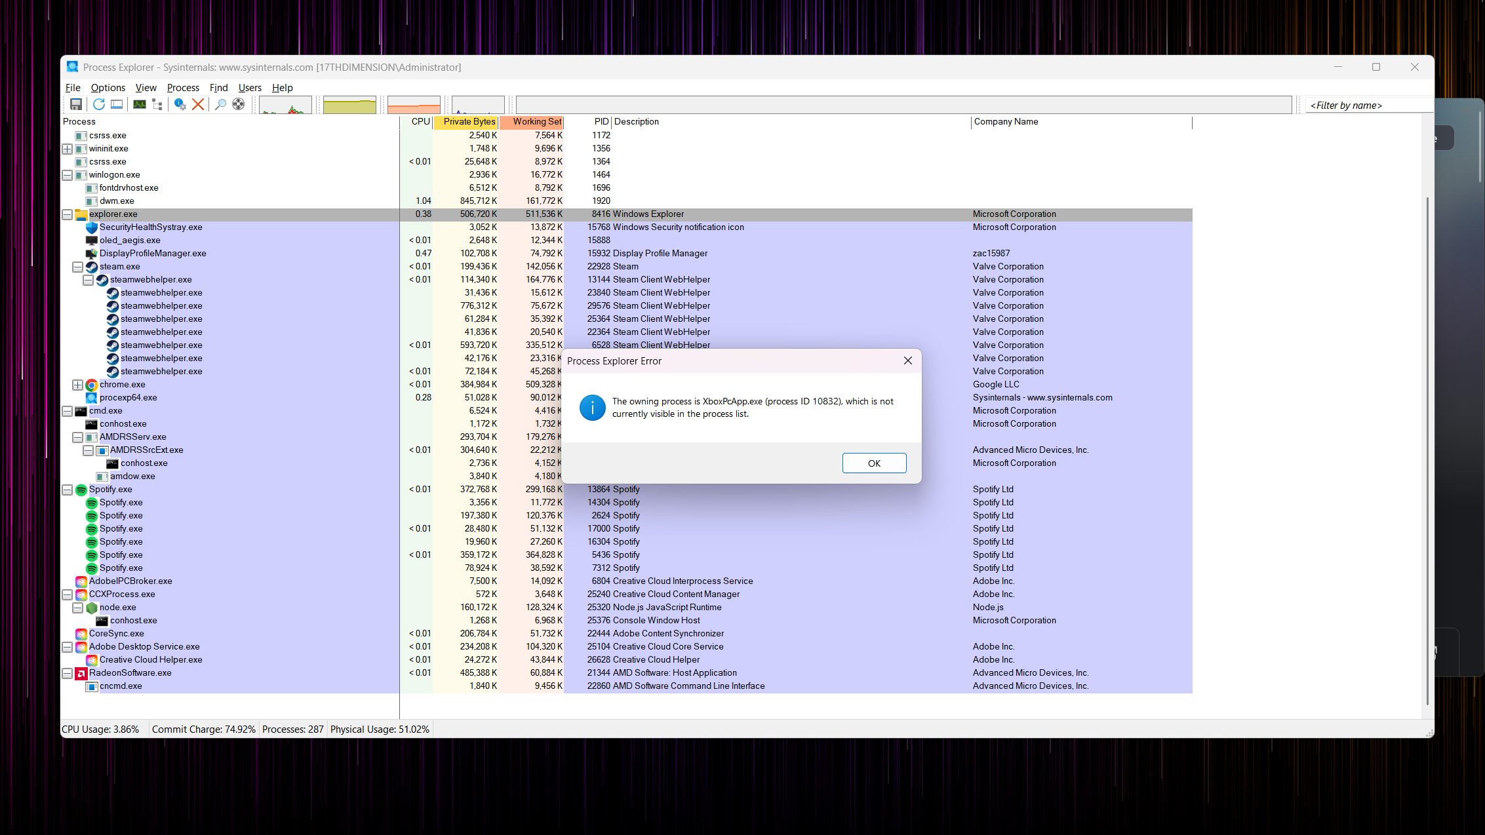The width and height of the screenshot is (1485, 835).
Task: Sort by the Private Bytes column header
Action: coord(465,122)
